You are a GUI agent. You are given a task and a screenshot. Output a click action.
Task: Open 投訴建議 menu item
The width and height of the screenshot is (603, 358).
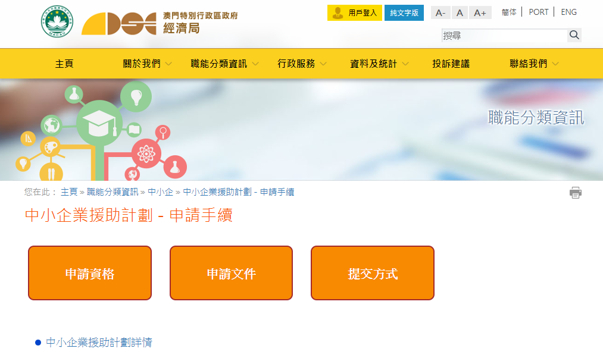[451, 64]
